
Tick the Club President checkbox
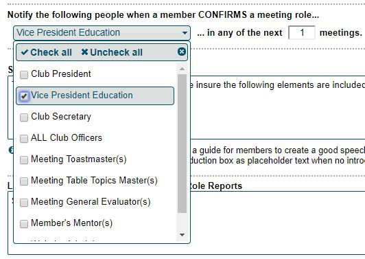point(24,75)
